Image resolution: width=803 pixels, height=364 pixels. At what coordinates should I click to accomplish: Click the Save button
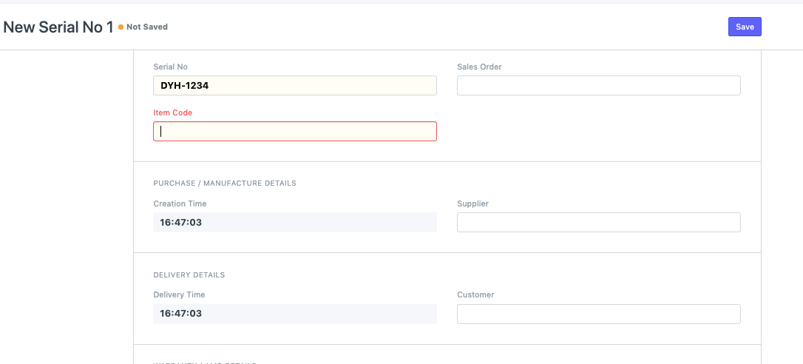745,27
